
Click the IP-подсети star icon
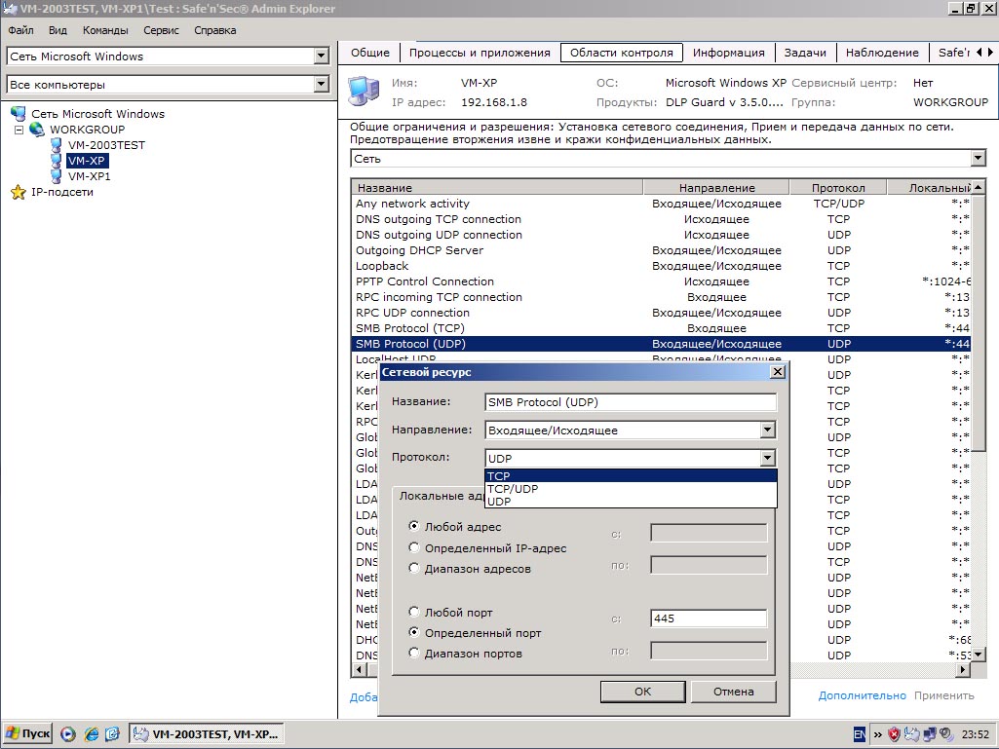point(18,192)
